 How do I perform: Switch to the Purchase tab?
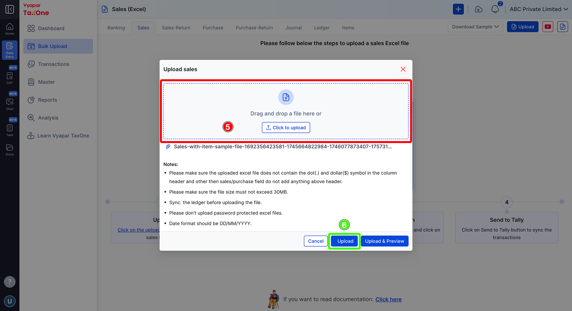(213, 28)
